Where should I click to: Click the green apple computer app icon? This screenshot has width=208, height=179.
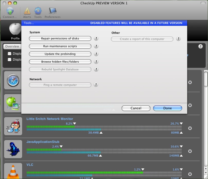point(13,103)
